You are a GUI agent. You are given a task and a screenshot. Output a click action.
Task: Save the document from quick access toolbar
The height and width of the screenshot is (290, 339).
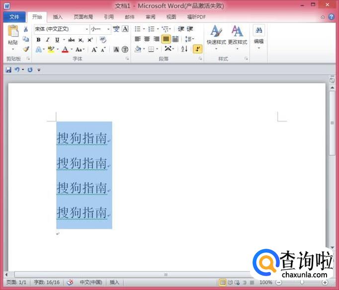8,70
